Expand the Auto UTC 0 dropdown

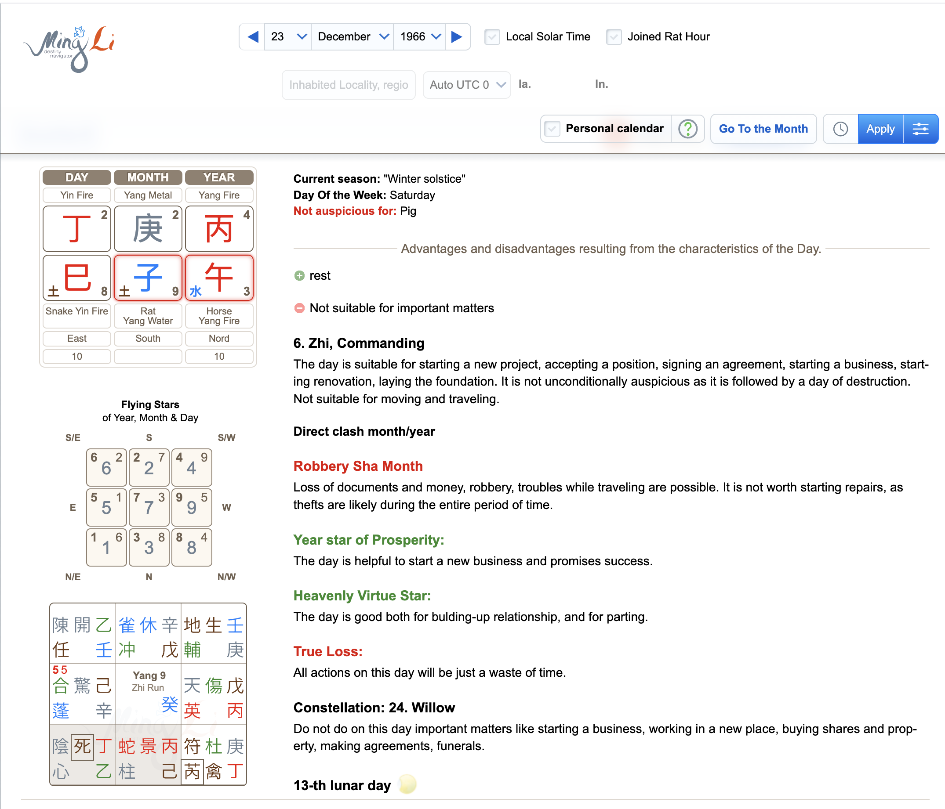(467, 85)
